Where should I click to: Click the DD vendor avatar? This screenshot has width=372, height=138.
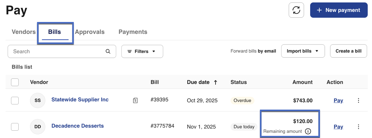[38, 127]
